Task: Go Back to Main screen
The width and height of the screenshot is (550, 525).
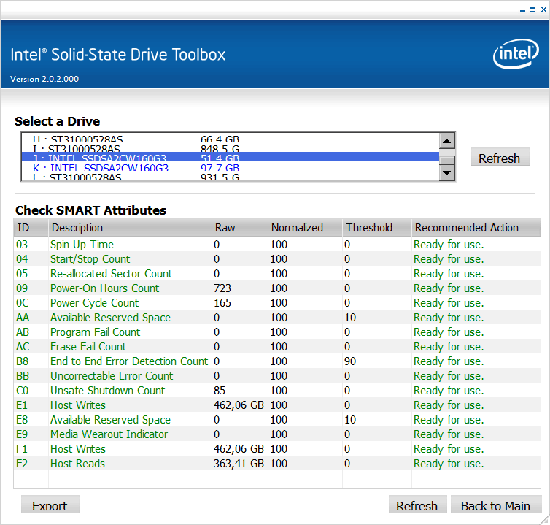Action: (495, 505)
